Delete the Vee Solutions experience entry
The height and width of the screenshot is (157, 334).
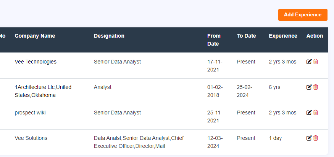316,138
